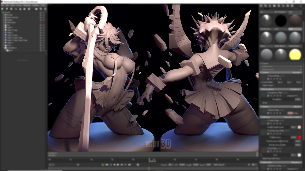Open the Surface section dropdown
The image size is (305, 171).
[x=297, y=72]
